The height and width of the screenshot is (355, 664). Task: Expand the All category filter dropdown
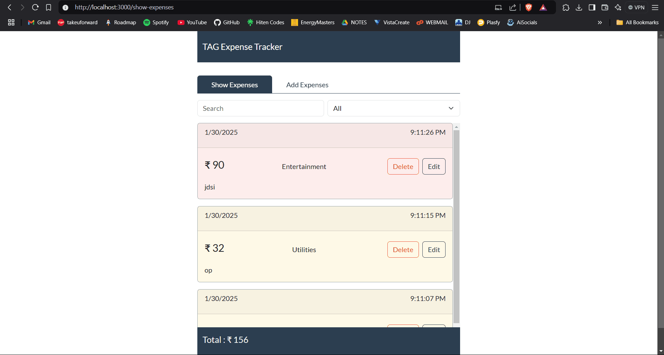click(393, 108)
